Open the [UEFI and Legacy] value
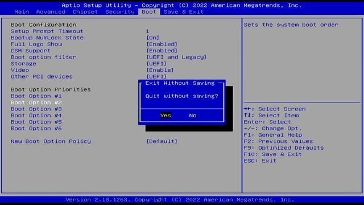This screenshot has width=364, height=205. pos(176,57)
